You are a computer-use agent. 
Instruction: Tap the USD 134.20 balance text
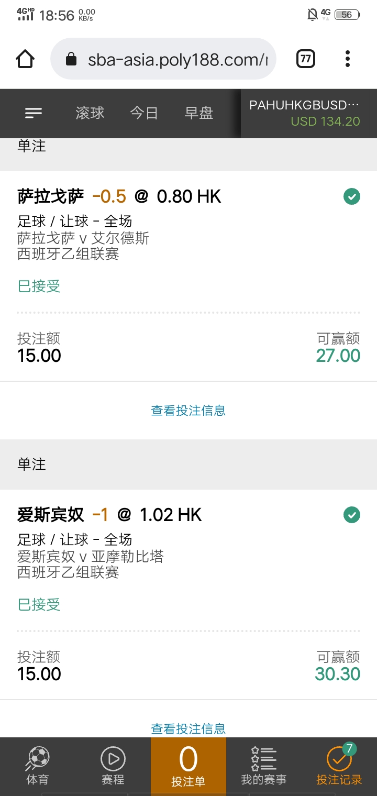click(325, 121)
